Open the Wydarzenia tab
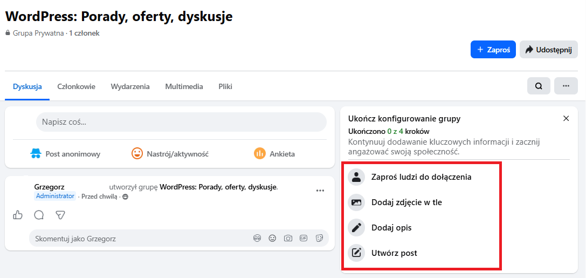Screen dimensions: 586x278 click(130, 87)
